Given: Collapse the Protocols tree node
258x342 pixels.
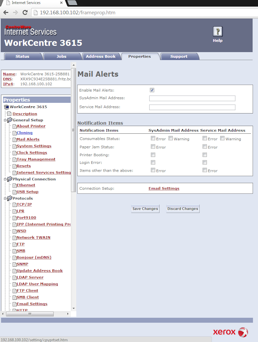Looking at the screenshot, I should coord(5,198).
